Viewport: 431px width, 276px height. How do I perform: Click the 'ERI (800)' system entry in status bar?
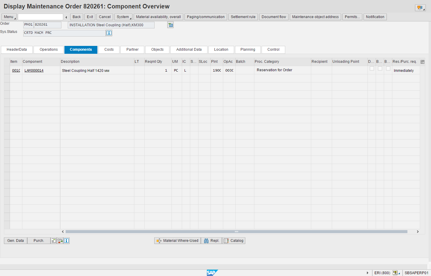382,273
